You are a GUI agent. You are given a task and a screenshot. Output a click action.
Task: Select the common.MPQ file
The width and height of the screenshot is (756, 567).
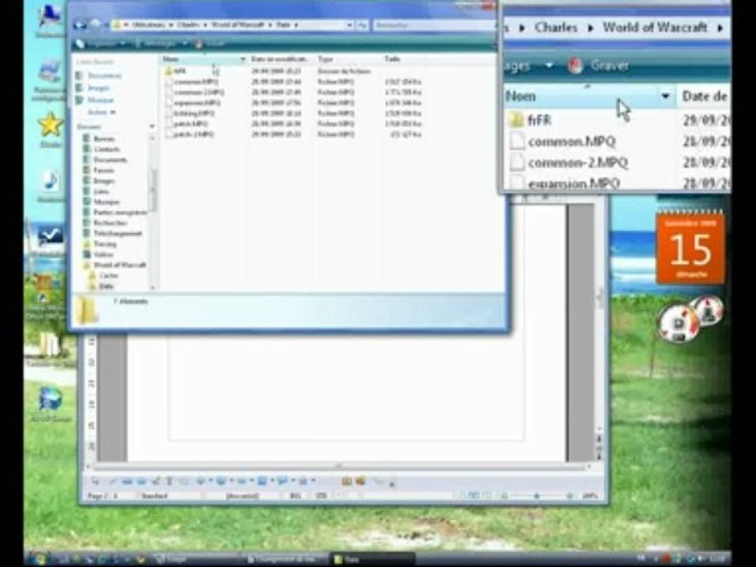[x=192, y=81]
